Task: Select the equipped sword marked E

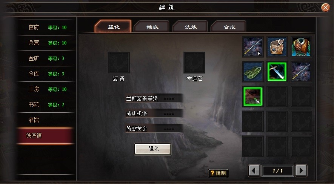Action: click(x=253, y=47)
